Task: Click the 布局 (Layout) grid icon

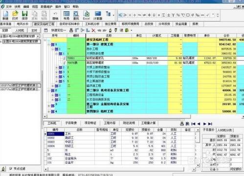Action: coord(67,15)
